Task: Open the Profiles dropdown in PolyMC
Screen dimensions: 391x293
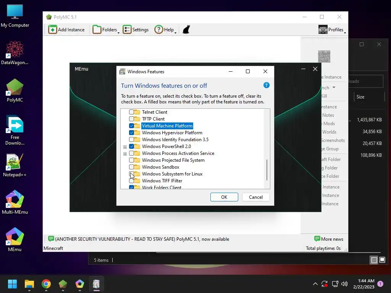Action: click(332, 30)
